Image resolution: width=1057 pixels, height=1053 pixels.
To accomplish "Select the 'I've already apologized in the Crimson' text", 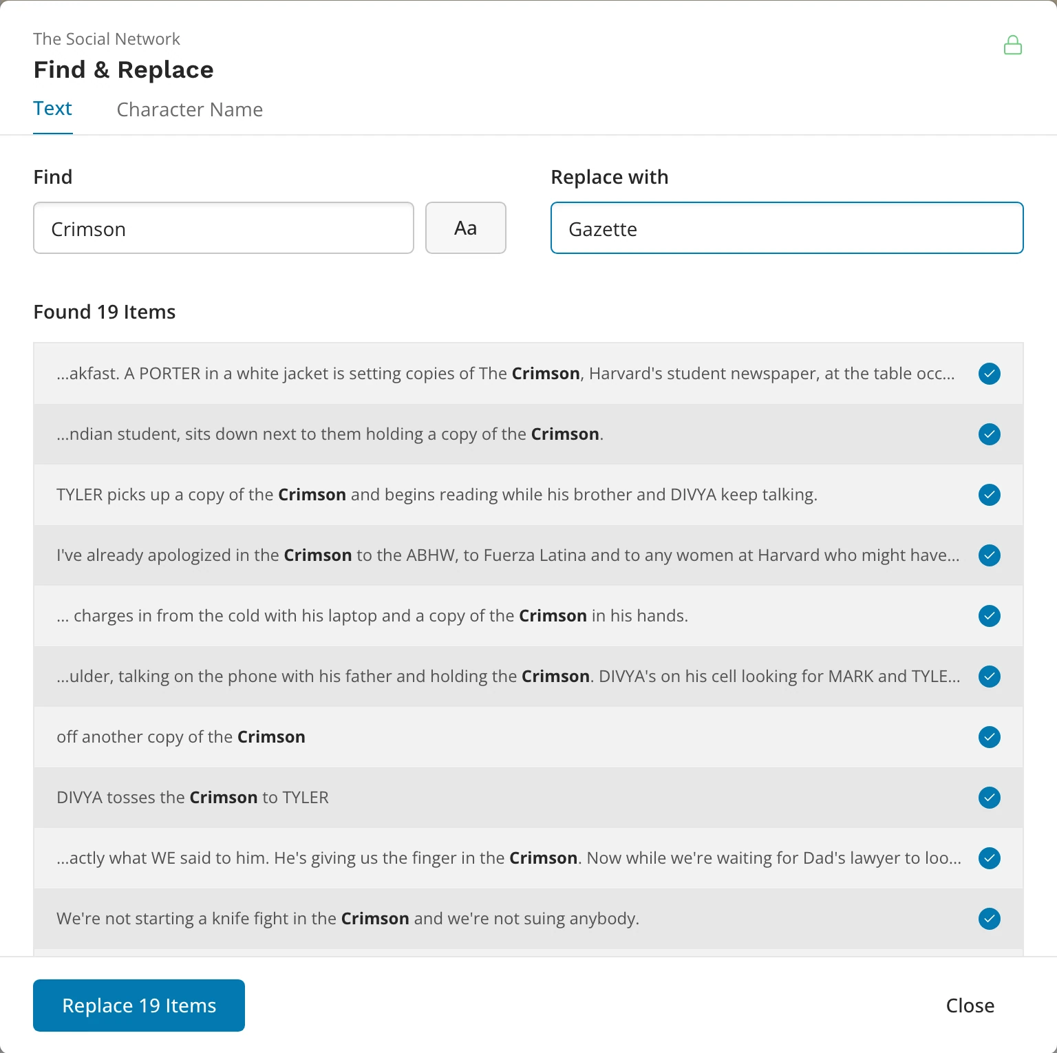I will pyautogui.click(x=508, y=555).
